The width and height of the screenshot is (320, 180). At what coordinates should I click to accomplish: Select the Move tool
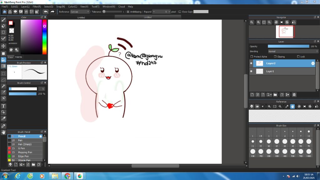tap(3, 46)
